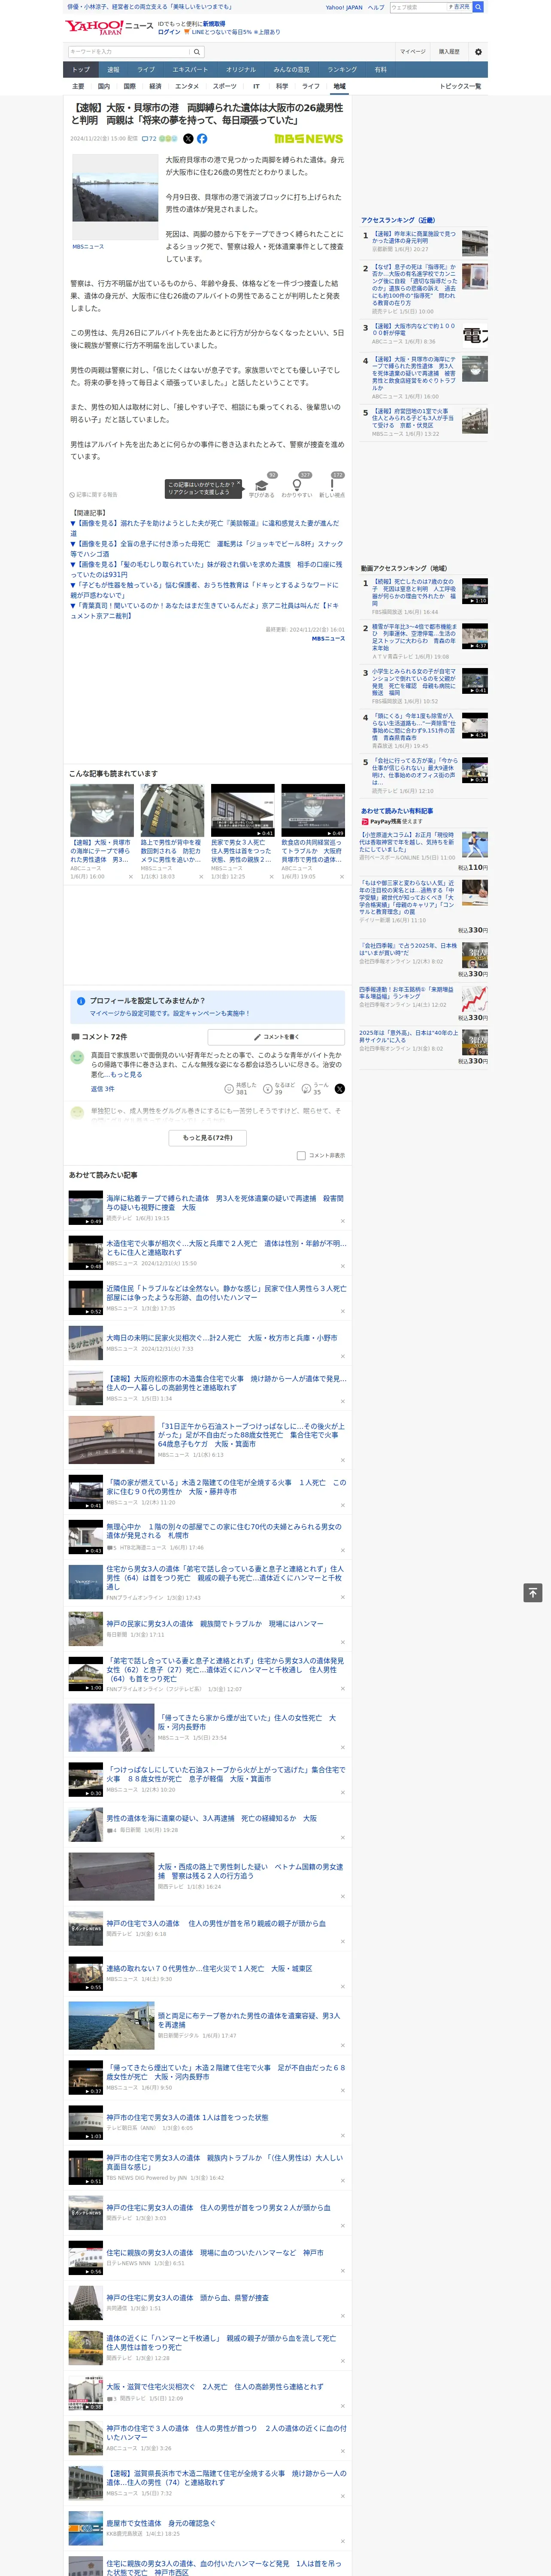Image resolution: width=551 pixels, height=2576 pixels.
Task: Dismiss the recommended article 海岸に粘着テープで縛られた遺体
Action: pyautogui.click(x=342, y=1221)
